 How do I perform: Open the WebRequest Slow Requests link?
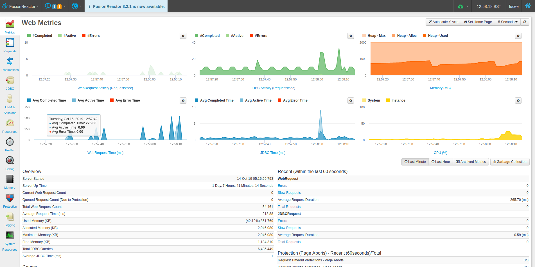click(289, 193)
